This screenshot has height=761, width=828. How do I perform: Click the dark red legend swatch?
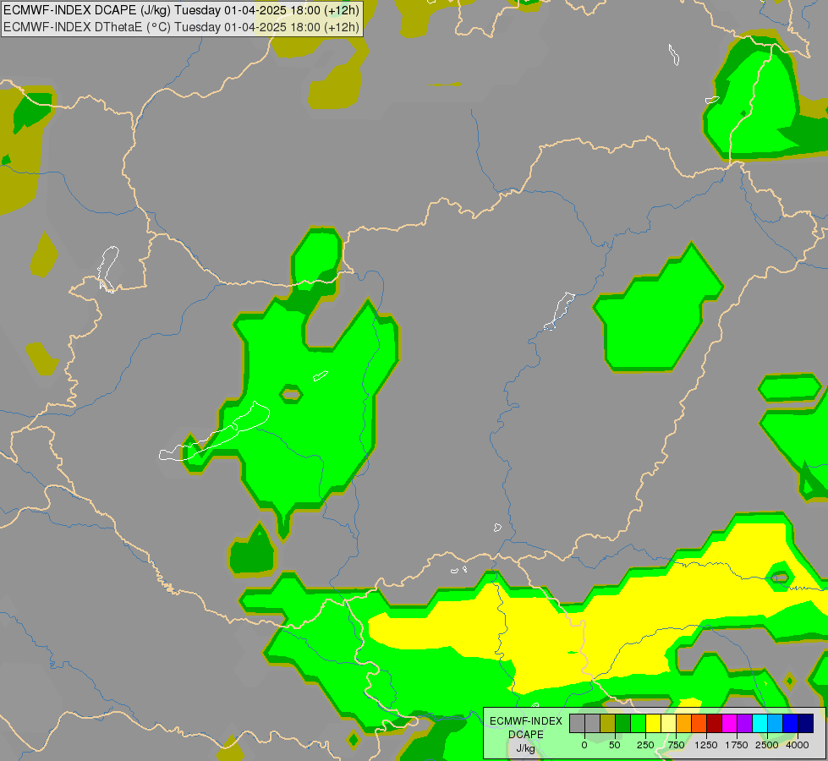click(x=715, y=724)
